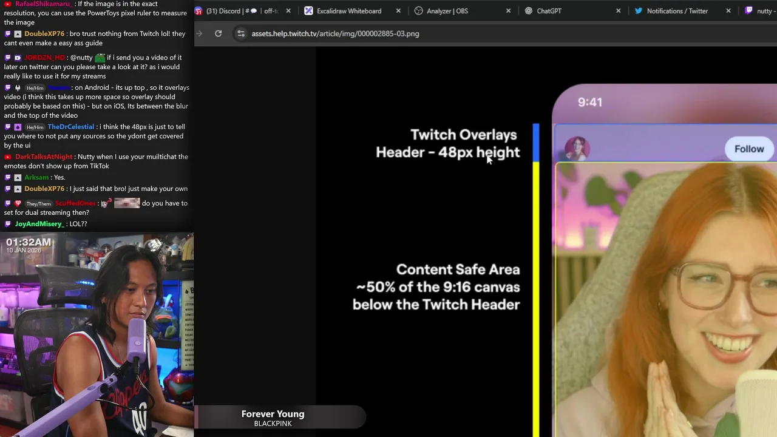Click the ghost badge icon before the first He/Him tag
Viewport: 777px width, 437px height.
(18, 88)
